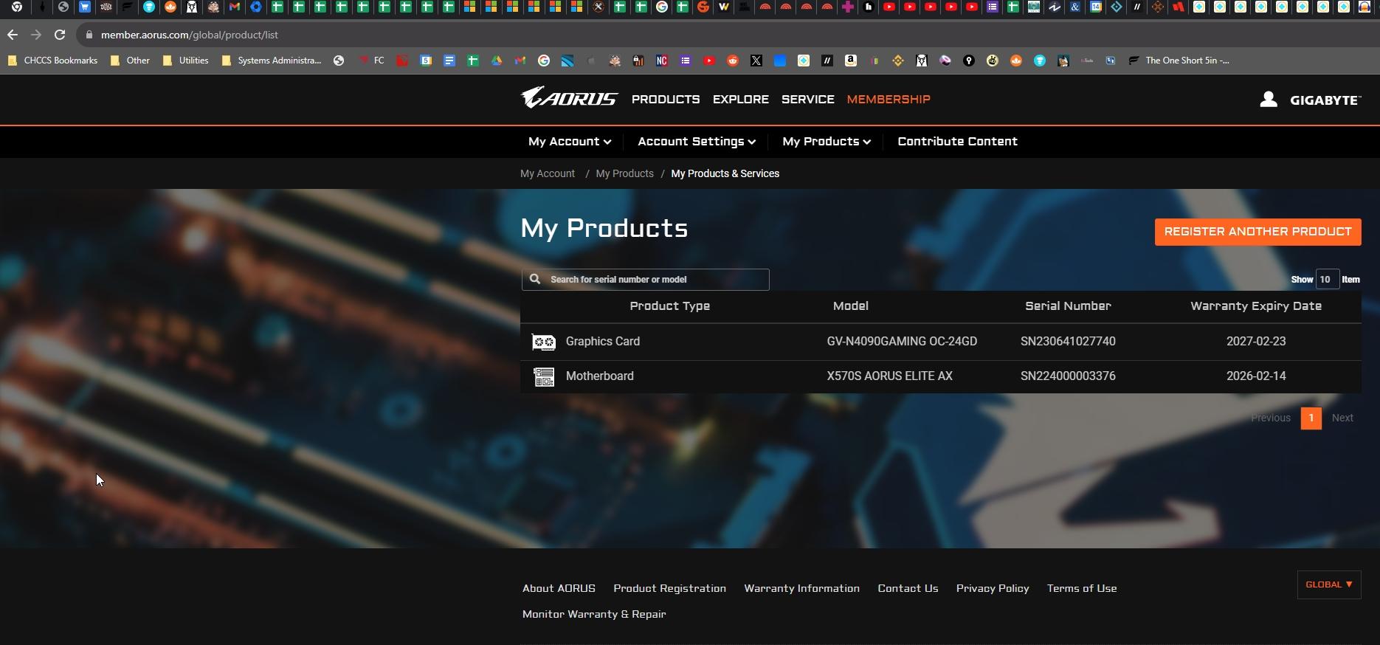Click the Graphics Card row icon
This screenshot has height=645, width=1380.
point(544,342)
